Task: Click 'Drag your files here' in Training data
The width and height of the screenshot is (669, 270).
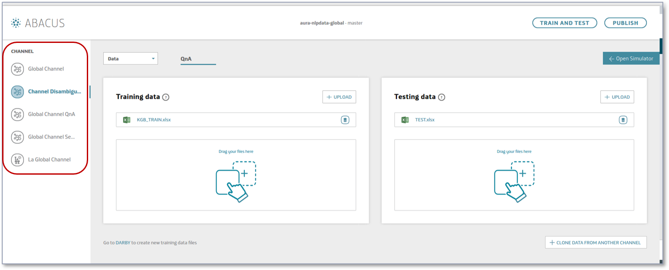Action: click(236, 152)
